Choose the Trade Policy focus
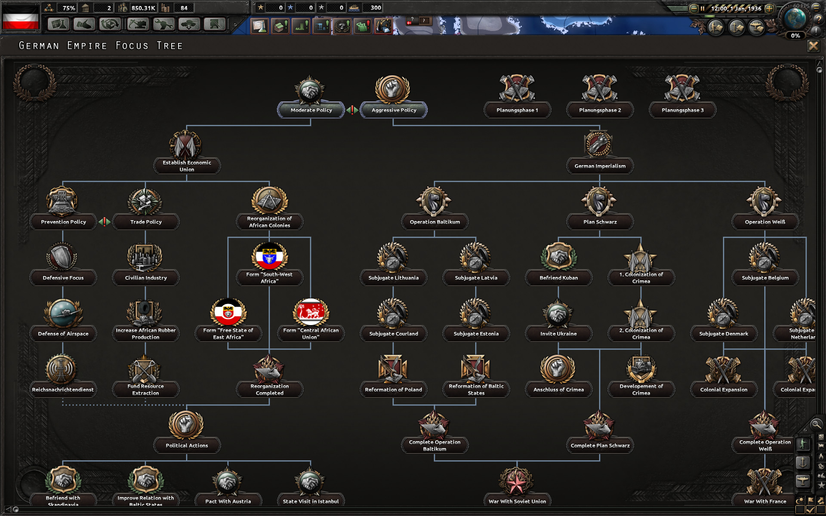Screen dimensions: 826x516 146,222
